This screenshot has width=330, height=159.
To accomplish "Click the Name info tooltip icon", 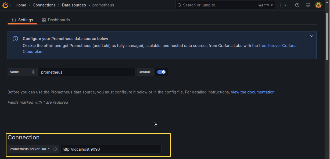I will (34, 72).
